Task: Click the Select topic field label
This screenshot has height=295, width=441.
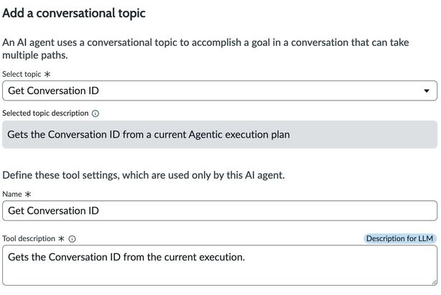Action: [22, 74]
